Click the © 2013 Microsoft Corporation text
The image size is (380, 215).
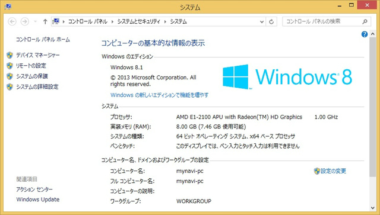point(153,81)
